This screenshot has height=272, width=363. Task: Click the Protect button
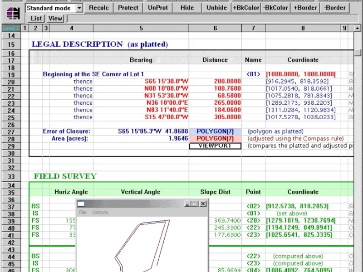(128, 8)
